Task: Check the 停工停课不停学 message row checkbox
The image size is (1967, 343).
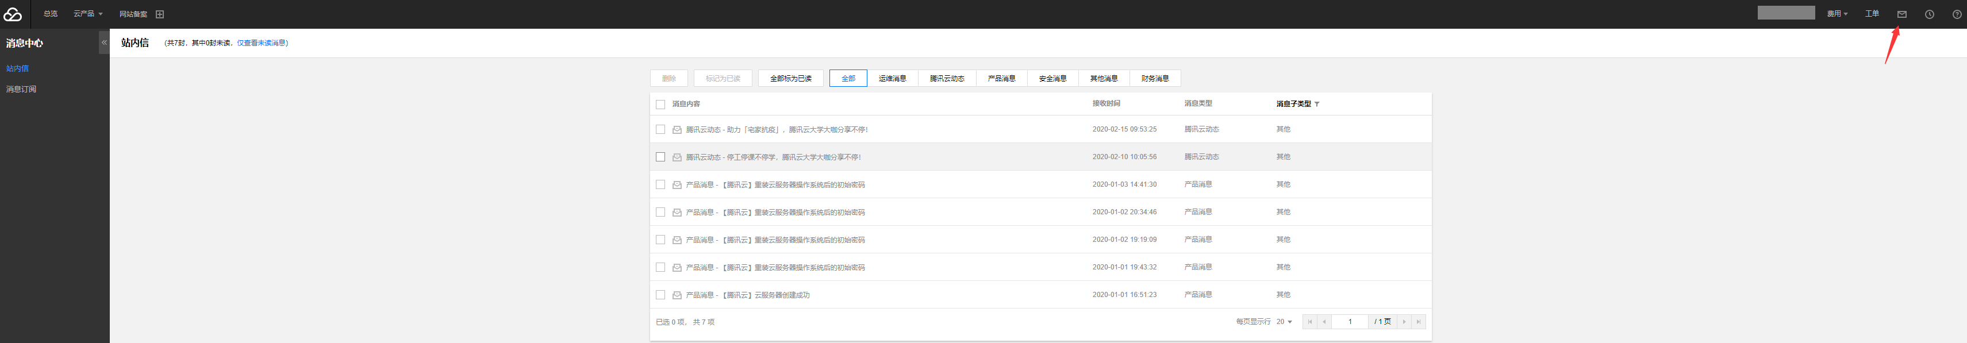Action: (x=660, y=157)
